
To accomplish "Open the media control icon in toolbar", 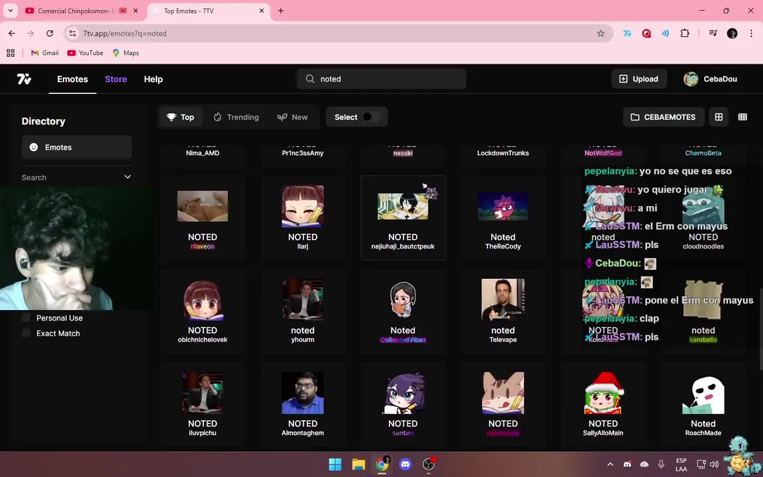I will [713, 33].
